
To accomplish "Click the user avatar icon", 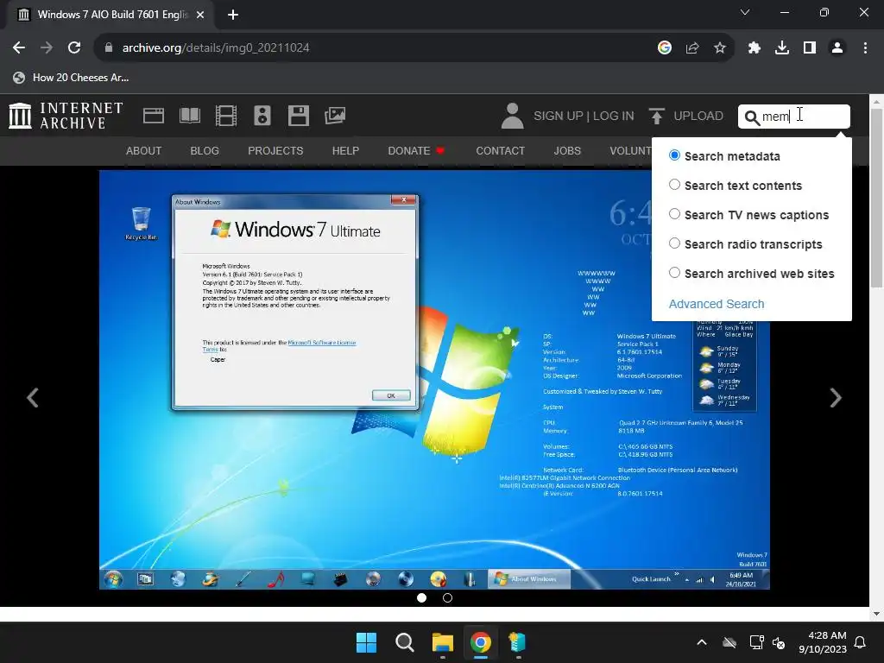I will coord(513,116).
